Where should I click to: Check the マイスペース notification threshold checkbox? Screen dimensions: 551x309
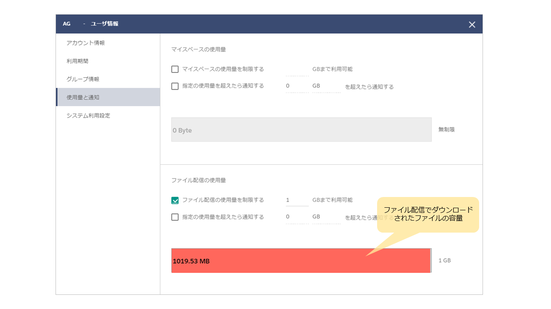(175, 86)
